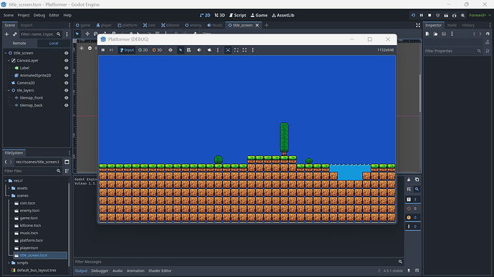
Task: Open the game scene tab
Action: point(83,25)
